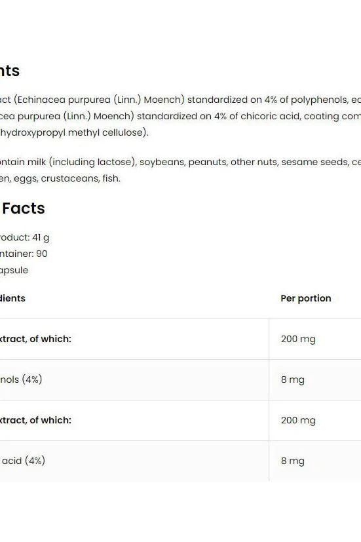
Task: Click the 'apsule' serving size text
Action: click(14, 270)
